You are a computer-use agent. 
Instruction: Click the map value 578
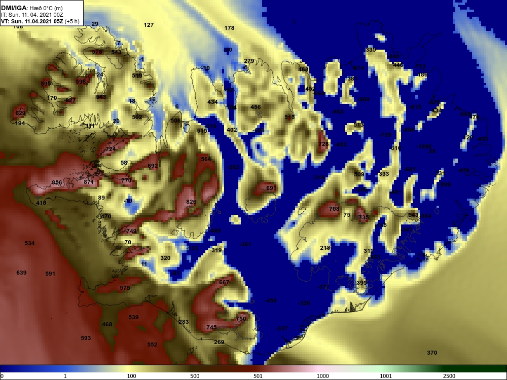97,52
